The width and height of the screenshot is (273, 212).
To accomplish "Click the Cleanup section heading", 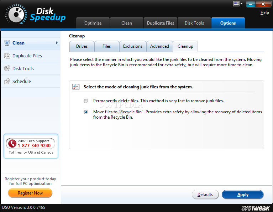I will click(x=77, y=36).
